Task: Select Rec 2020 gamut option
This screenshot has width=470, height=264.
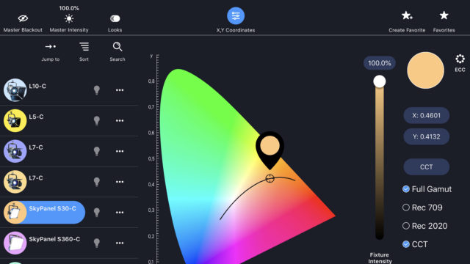Action: click(x=424, y=226)
